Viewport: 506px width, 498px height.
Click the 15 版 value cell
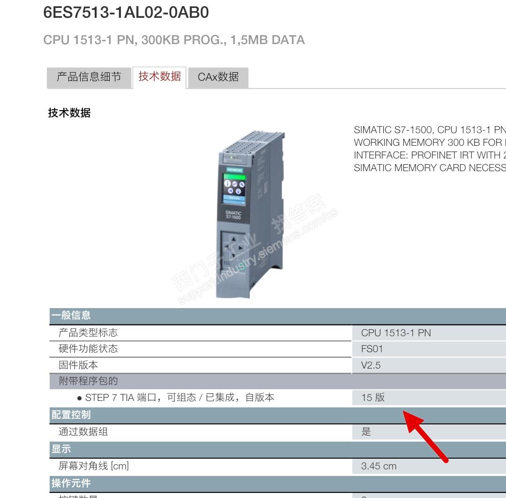[x=429, y=398]
